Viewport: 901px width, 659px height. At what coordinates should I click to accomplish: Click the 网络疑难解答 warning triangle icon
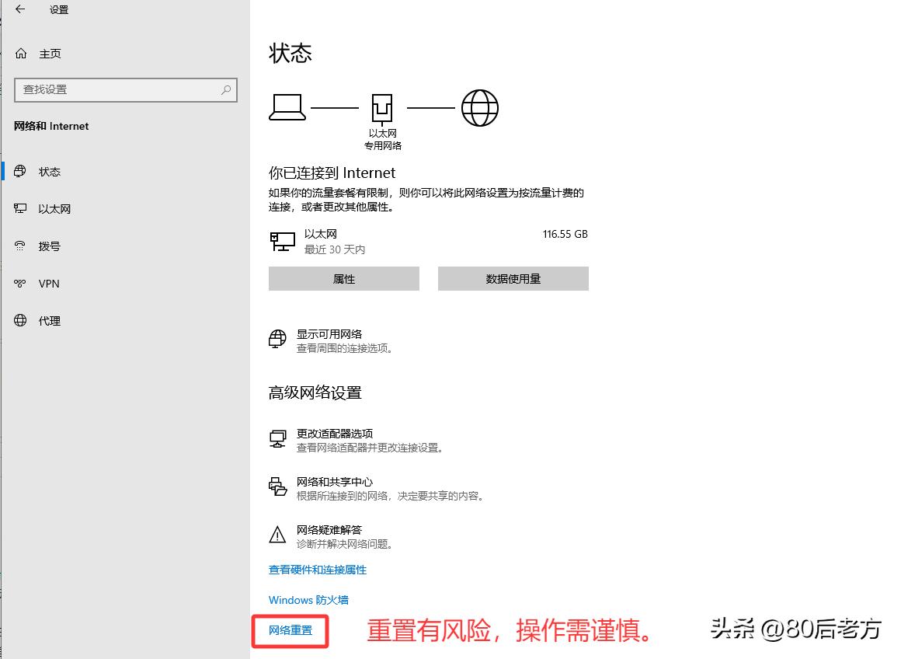tap(277, 534)
